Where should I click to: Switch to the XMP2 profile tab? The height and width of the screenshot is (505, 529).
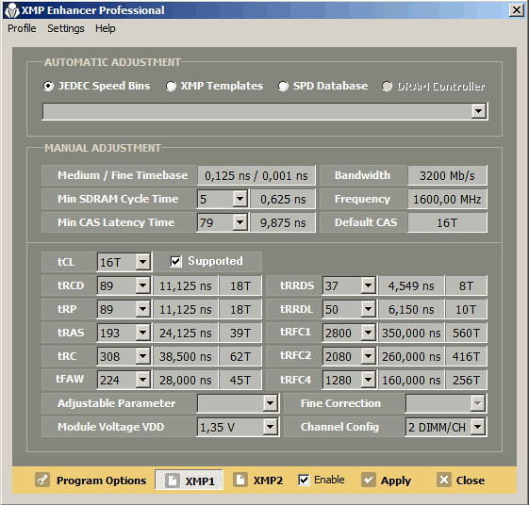point(258,480)
